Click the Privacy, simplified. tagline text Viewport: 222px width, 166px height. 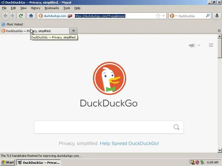[x=79, y=143]
